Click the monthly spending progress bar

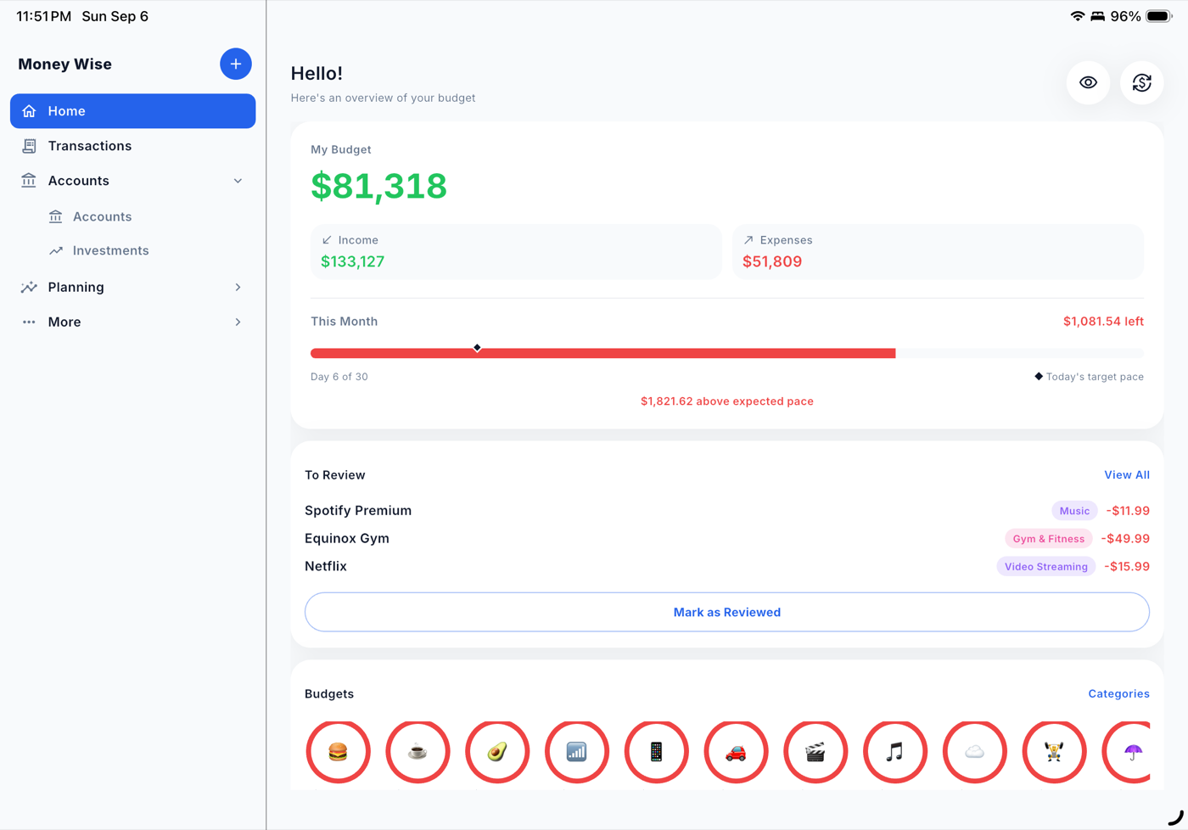tap(727, 353)
